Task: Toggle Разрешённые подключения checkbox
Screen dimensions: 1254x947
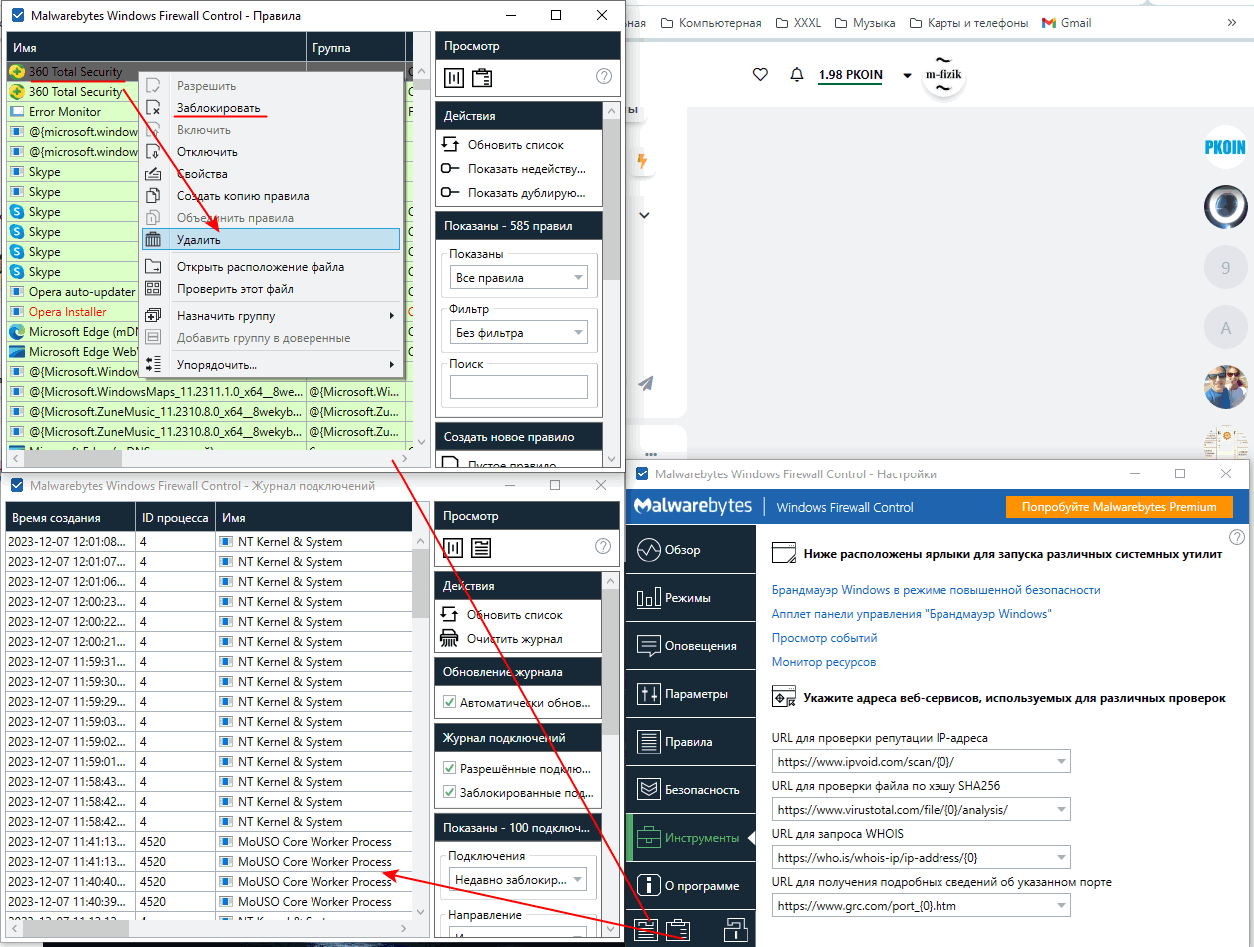Action: pyautogui.click(x=449, y=769)
